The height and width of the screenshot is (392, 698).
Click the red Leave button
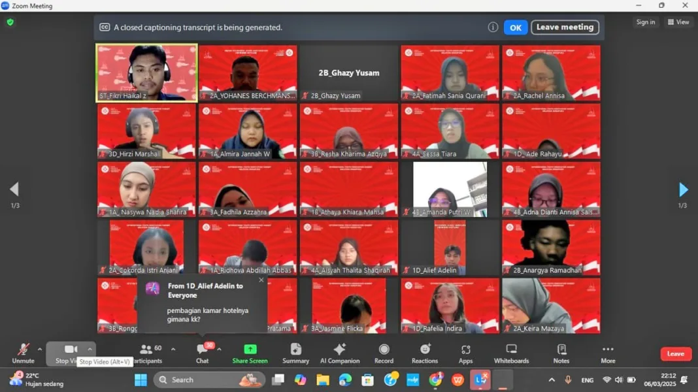point(676,353)
